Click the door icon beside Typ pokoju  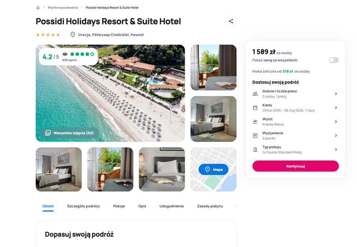[255, 150]
